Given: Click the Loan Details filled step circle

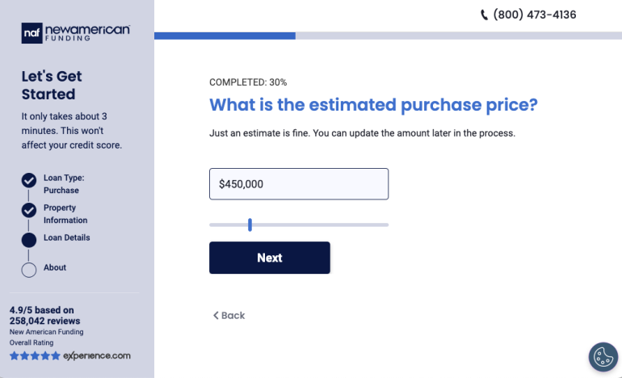Looking at the screenshot, I should click(x=29, y=240).
